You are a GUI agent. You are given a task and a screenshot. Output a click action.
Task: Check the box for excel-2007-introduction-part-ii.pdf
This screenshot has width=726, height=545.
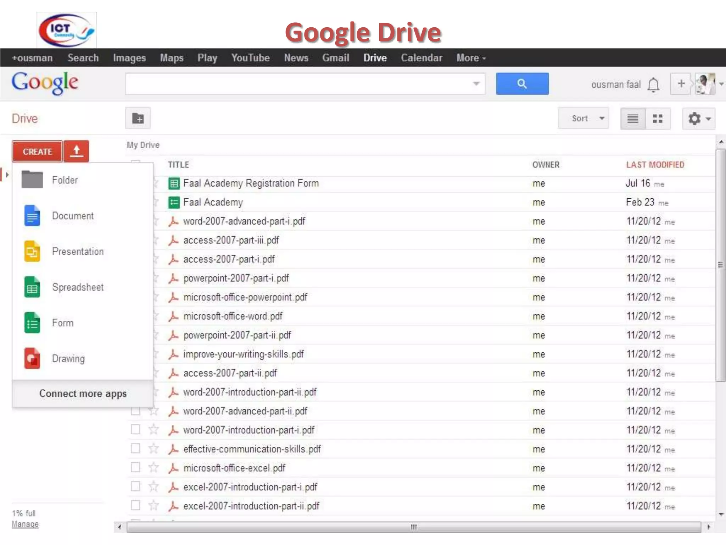(x=135, y=505)
